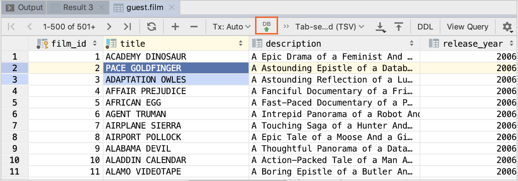
Task: Go to next page of results
Action: pos(109,27)
